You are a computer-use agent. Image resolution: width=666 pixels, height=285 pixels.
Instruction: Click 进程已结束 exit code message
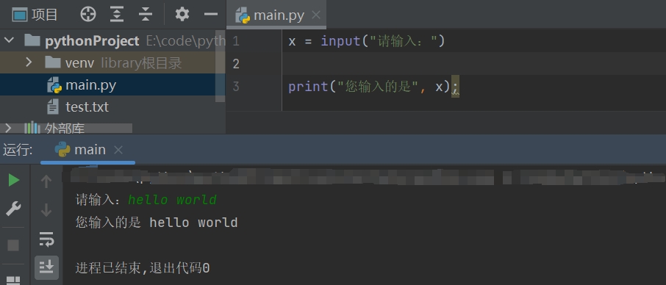[x=143, y=268]
